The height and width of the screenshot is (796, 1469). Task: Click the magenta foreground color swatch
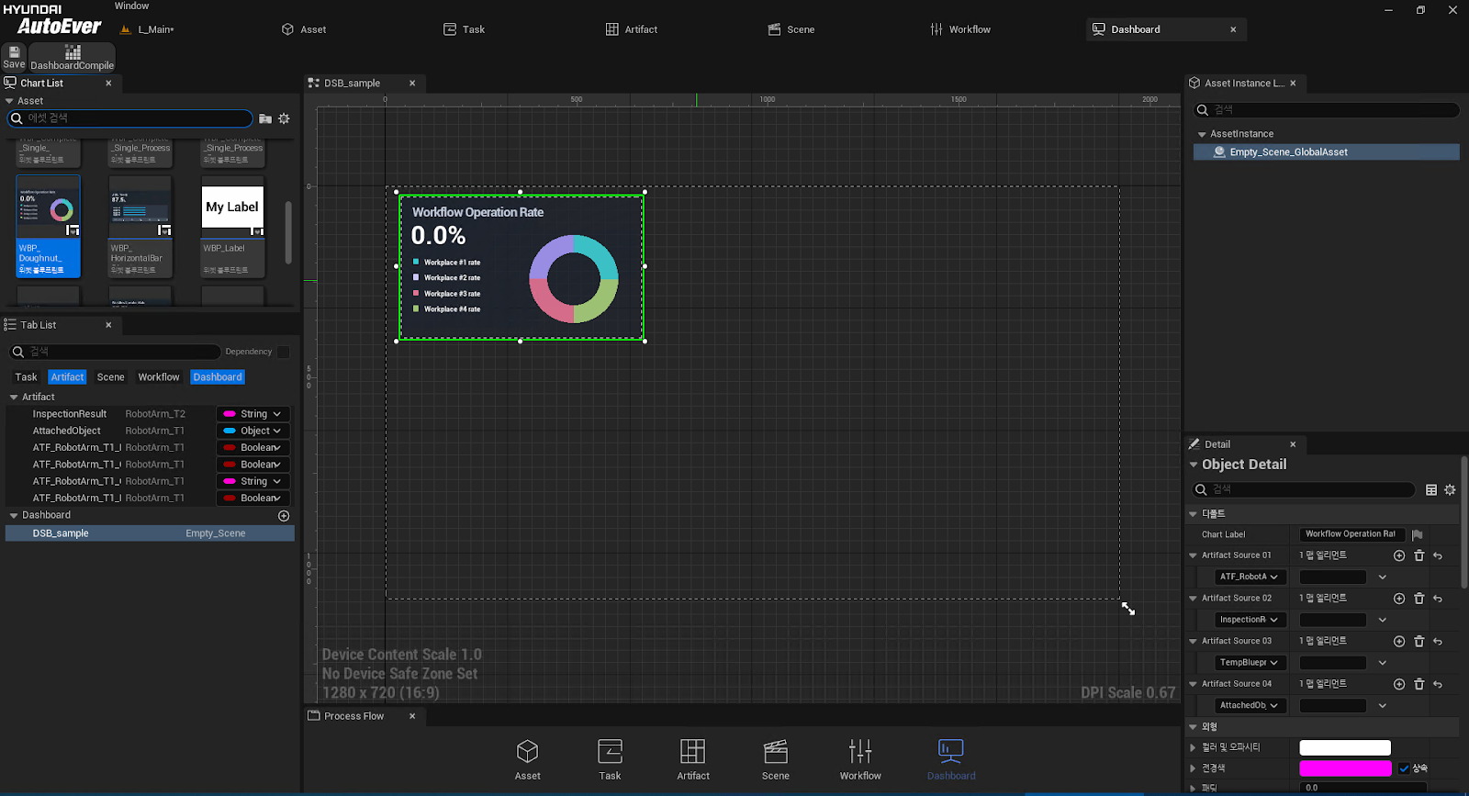coord(1344,768)
